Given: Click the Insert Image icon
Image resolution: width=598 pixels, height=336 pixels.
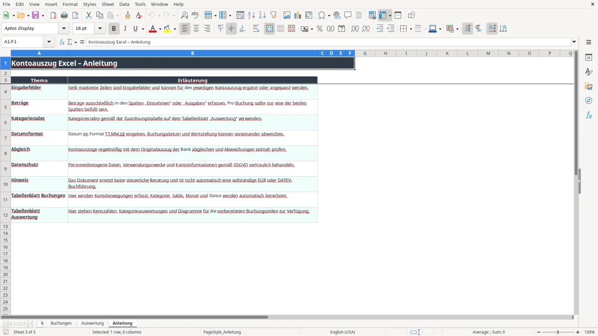Looking at the screenshot, I should click(287, 15).
